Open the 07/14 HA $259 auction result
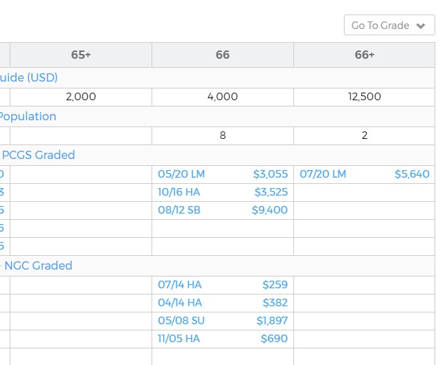The width and height of the screenshot is (447, 365). [x=222, y=285]
